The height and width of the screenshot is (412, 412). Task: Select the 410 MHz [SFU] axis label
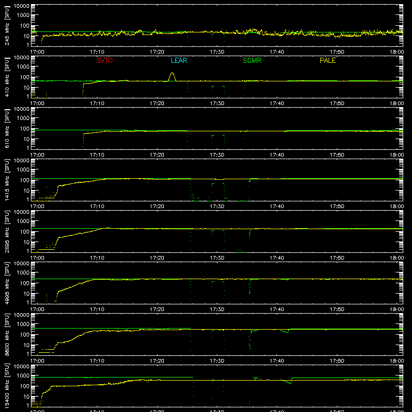(7, 77)
